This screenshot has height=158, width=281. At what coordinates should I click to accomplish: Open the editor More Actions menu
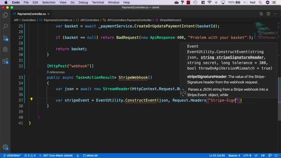pos(275,14)
